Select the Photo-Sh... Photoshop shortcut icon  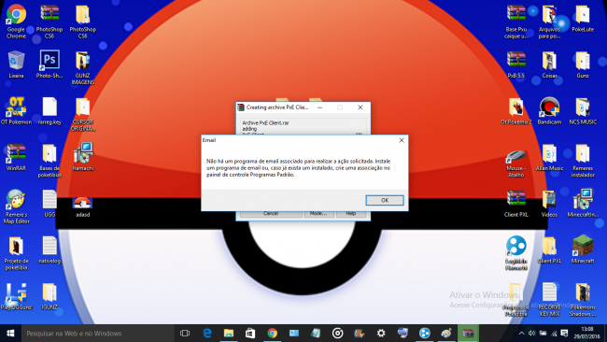(49, 64)
